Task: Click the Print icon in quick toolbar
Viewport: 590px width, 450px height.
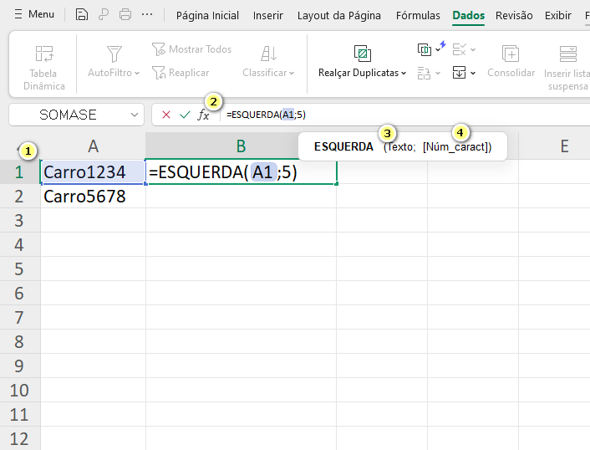Action: (x=125, y=14)
